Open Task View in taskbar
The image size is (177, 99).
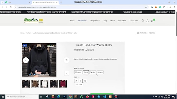coord(41,97)
